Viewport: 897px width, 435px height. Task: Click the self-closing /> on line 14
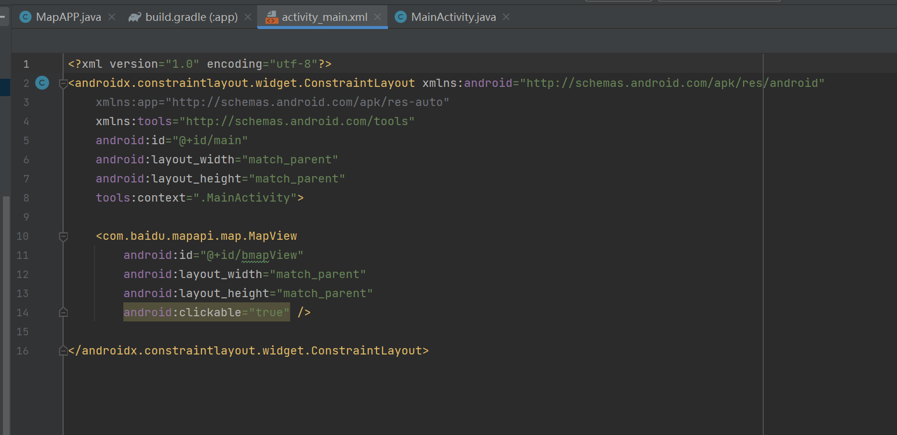click(x=304, y=312)
